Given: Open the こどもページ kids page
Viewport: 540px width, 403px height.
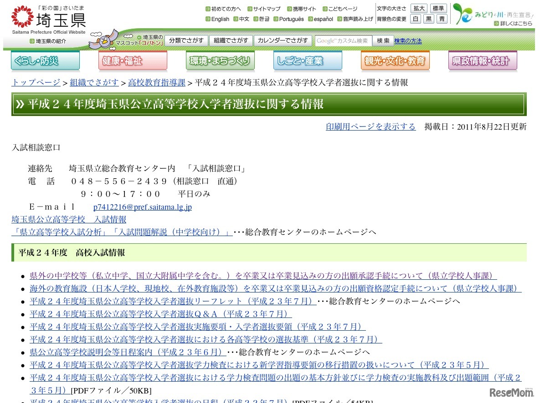Looking at the screenshot, I should [x=339, y=8].
